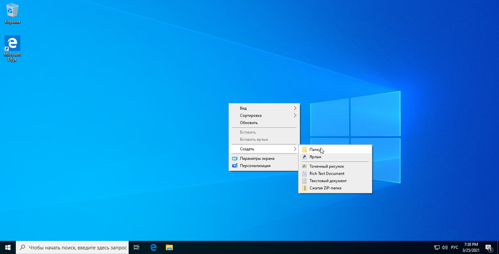Click the shortcut arrow icon beside Ярлык
499x254 pixels.
(304, 157)
